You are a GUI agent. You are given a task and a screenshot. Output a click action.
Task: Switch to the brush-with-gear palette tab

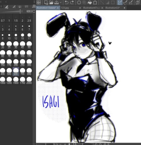[x=7, y=7]
